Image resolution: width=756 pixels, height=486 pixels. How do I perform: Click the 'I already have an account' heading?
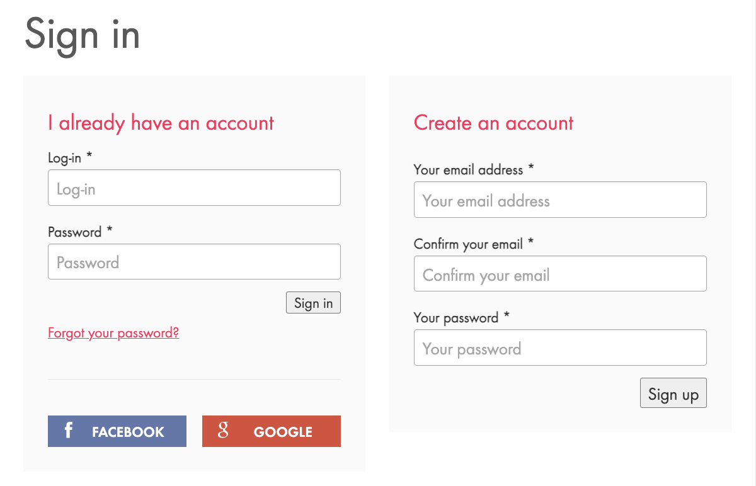[161, 123]
